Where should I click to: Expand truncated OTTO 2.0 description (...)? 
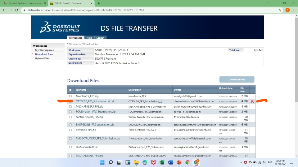point(160,101)
